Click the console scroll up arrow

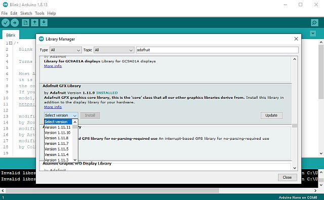click(321, 172)
